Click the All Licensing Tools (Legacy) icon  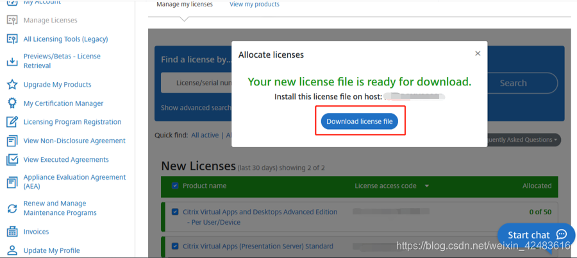(12, 39)
